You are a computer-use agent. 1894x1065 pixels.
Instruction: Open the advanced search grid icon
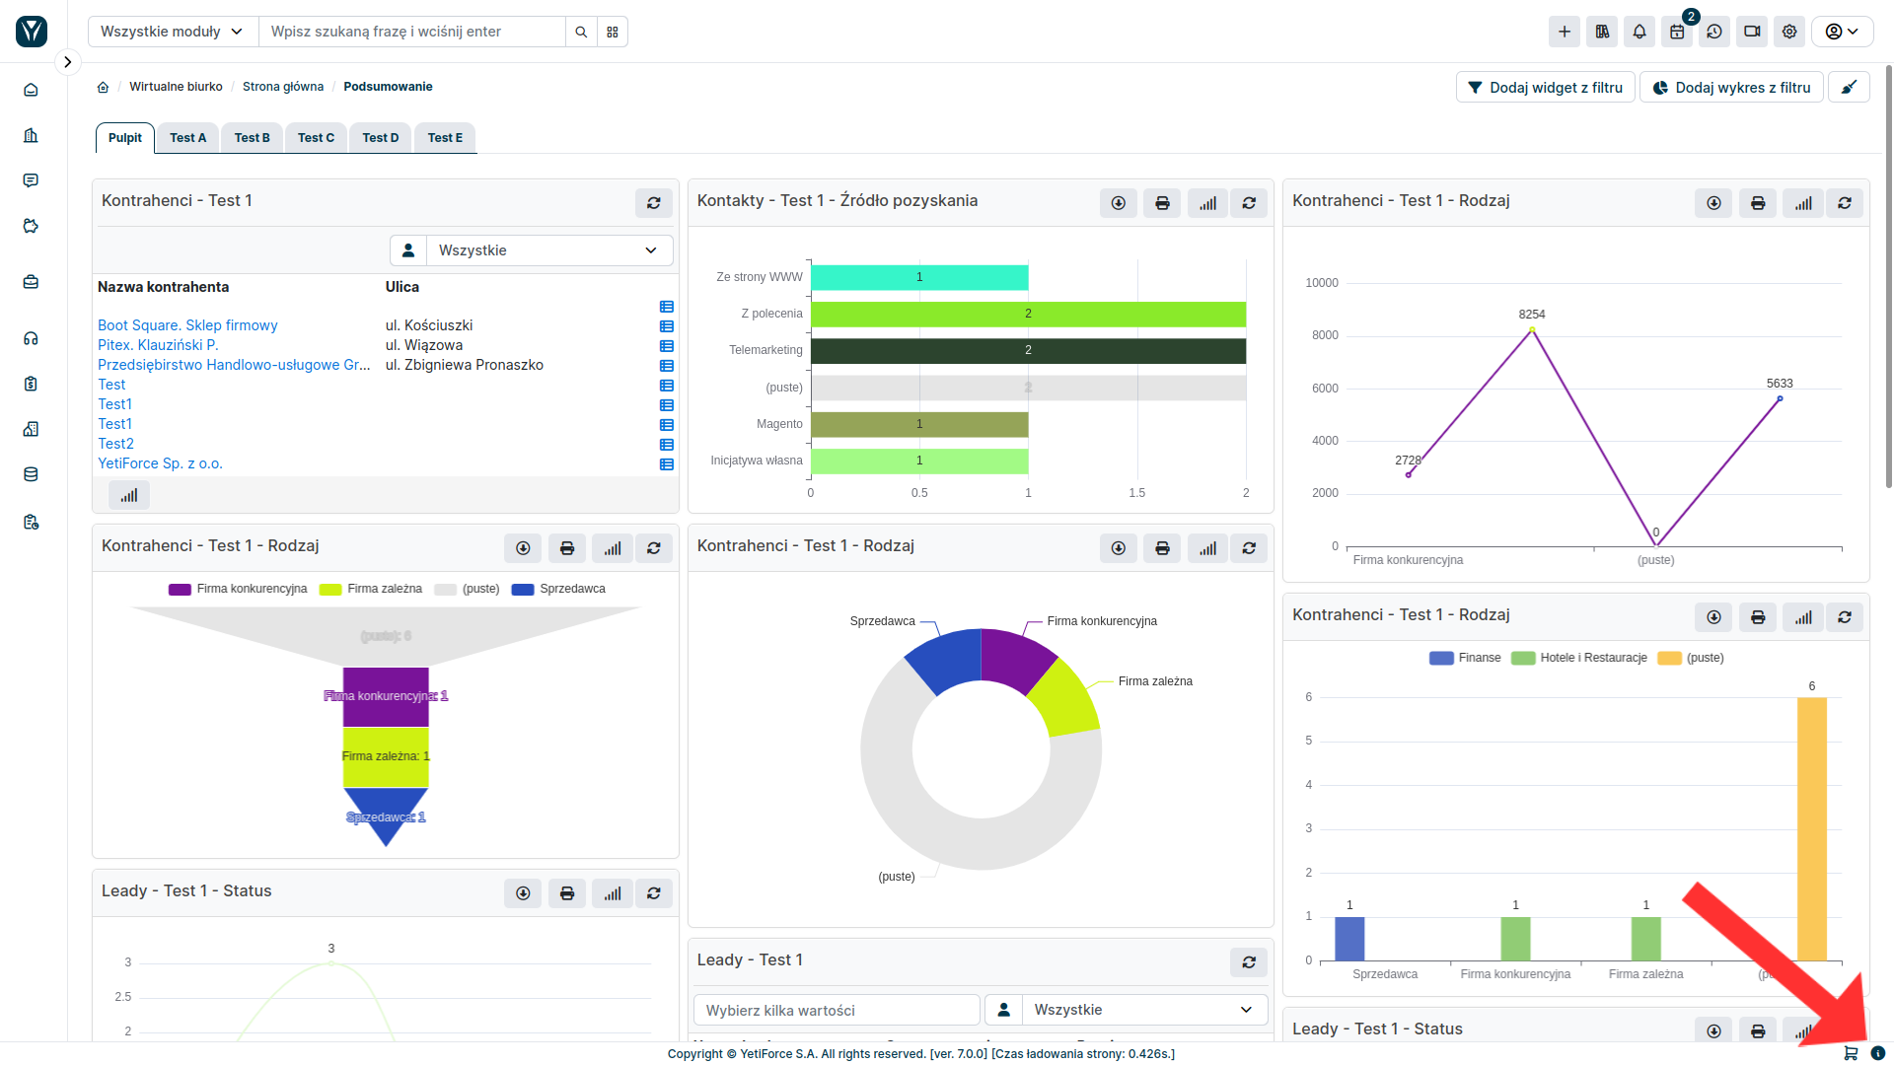click(x=613, y=32)
